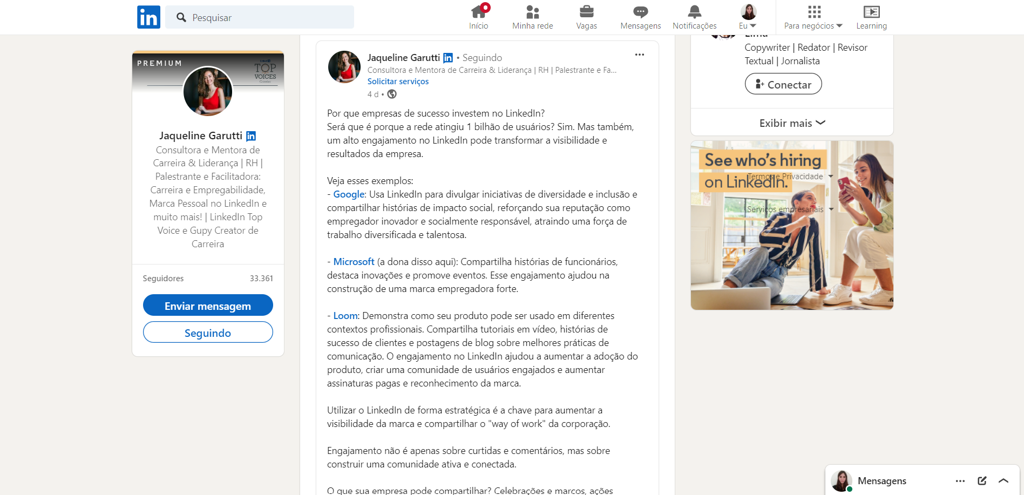This screenshot has height=495, width=1024.
Task: Expand Exibir mais suggestions
Action: coord(792,123)
